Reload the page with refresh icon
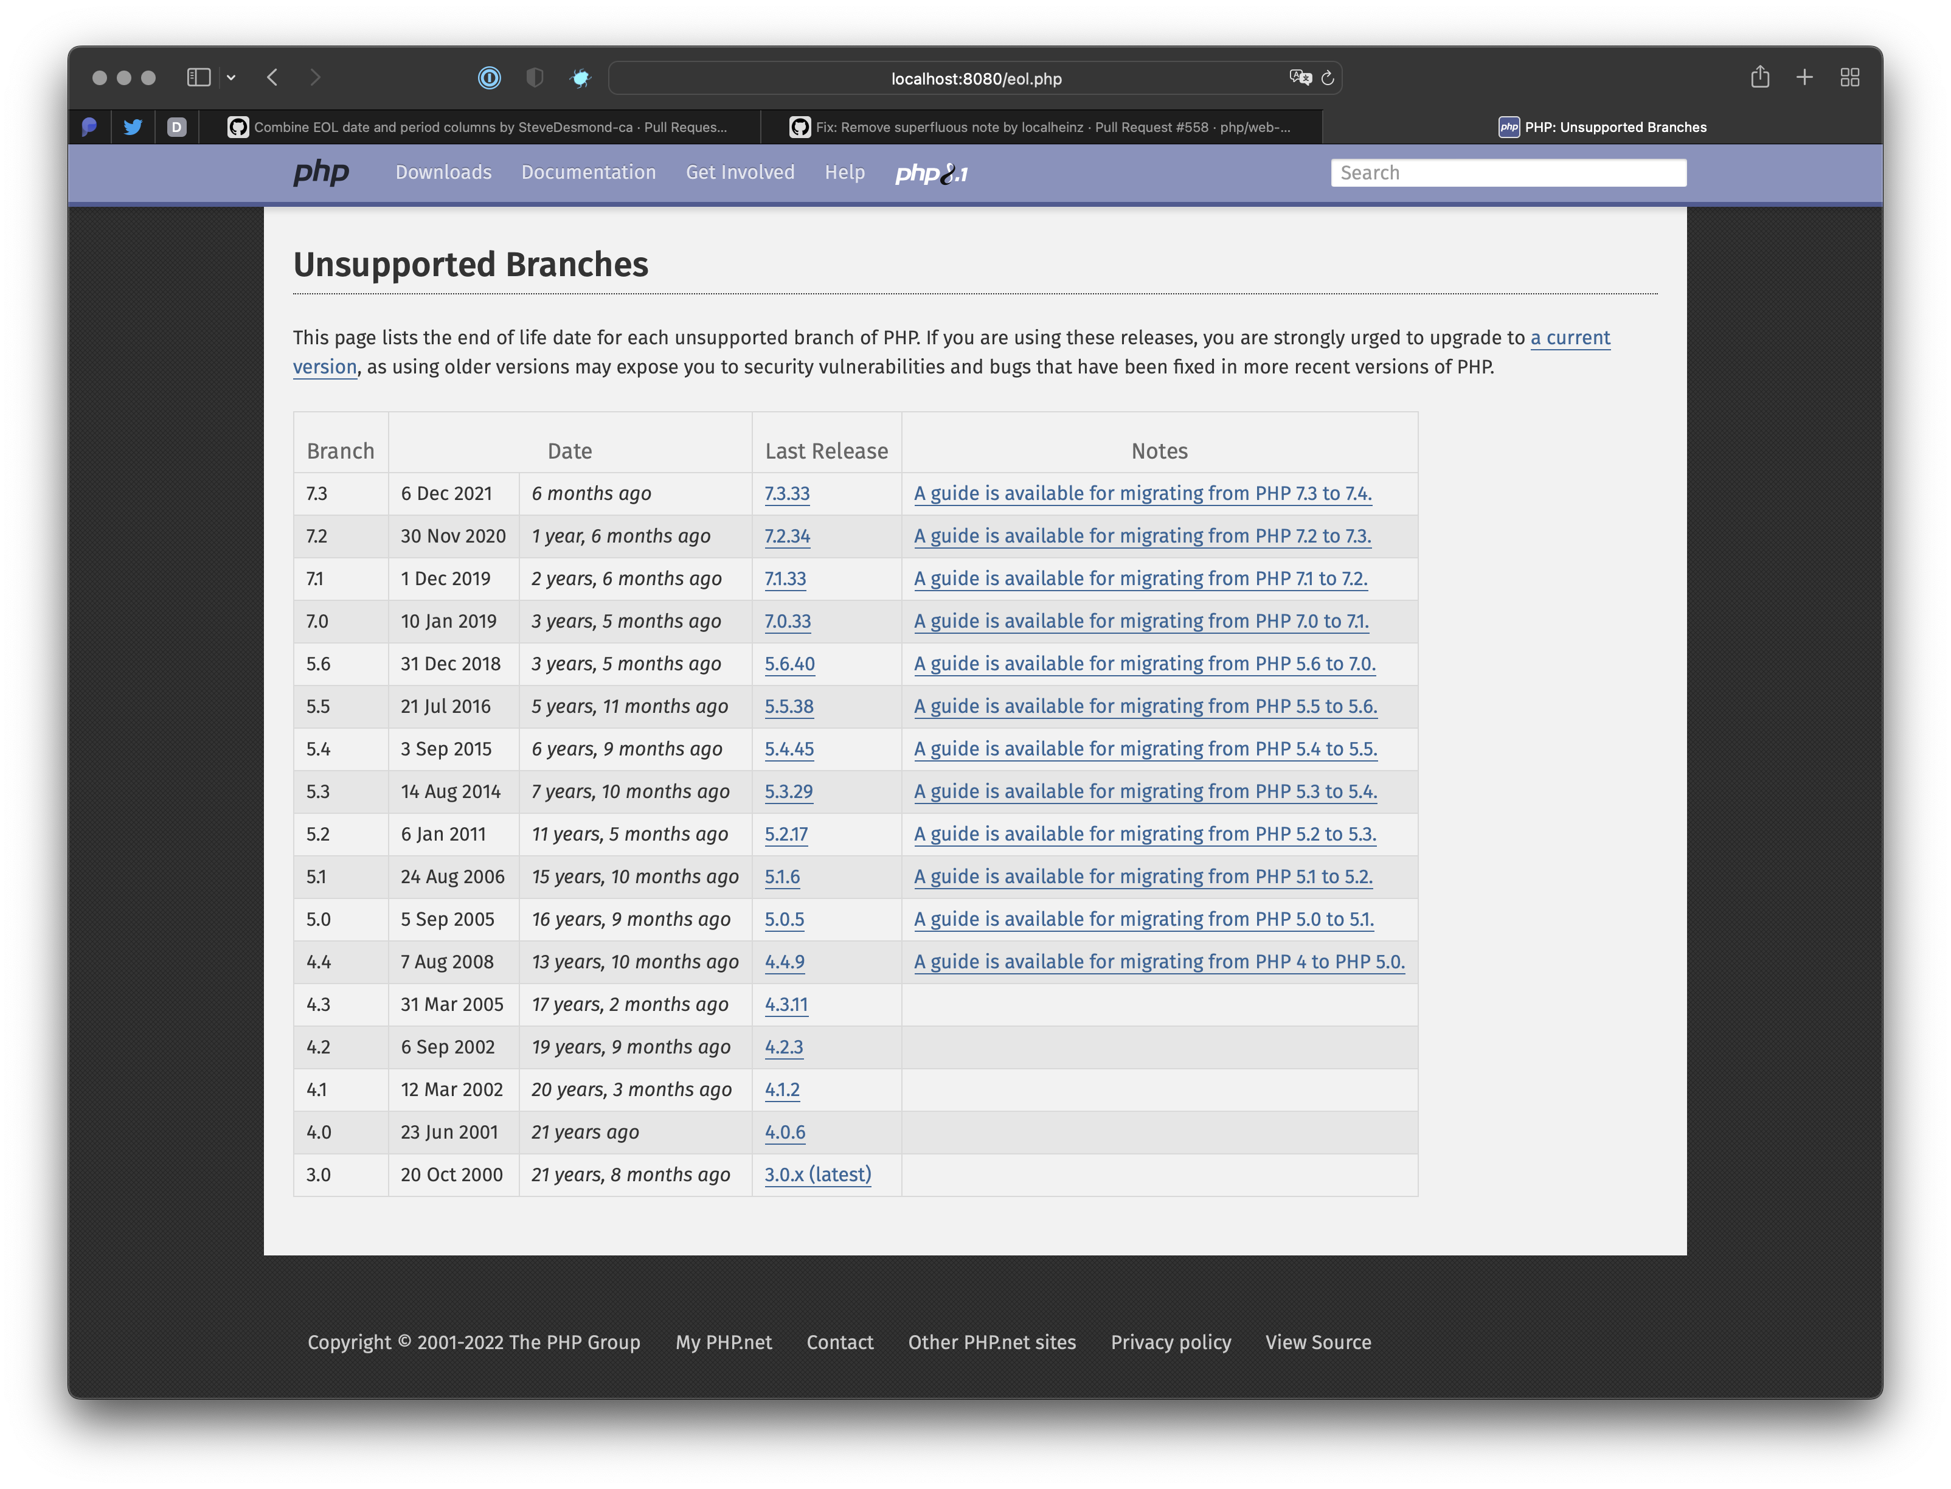Image resolution: width=1951 pixels, height=1489 pixels. click(1327, 78)
